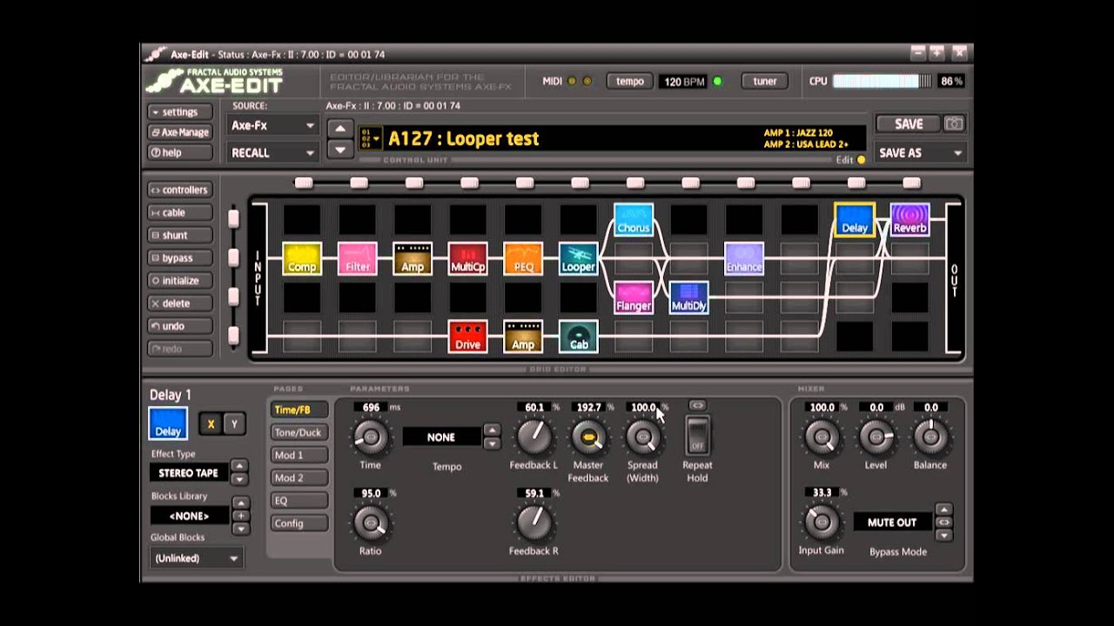The width and height of the screenshot is (1114, 626).
Task: Click Tempo value up arrow
Action: coord(492,430)
